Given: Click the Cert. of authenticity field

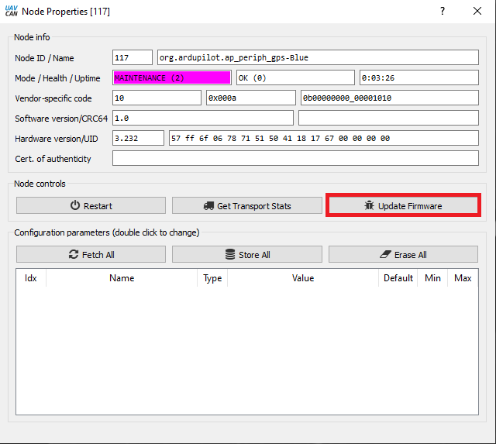Looking at the screenshot, I should pos(295,158).
